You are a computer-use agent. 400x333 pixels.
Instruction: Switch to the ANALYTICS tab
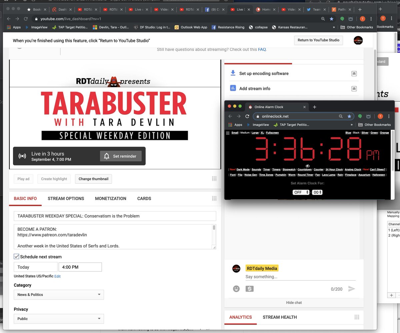241,317
